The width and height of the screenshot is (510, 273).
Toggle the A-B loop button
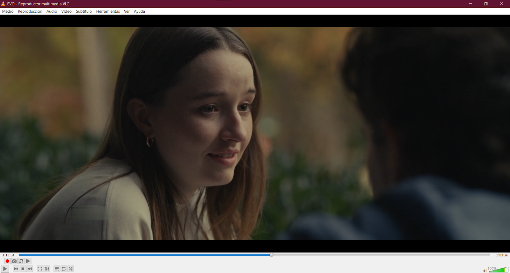click(21, 261)
